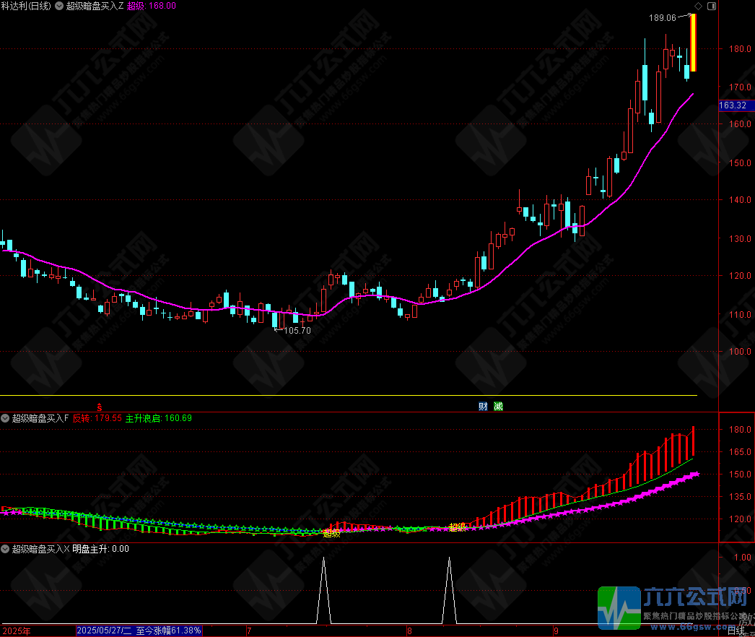Click the 超级暗盘买入F sub-indicator label
The height and width of the screenshot is (637, 755).
point(40,417)
